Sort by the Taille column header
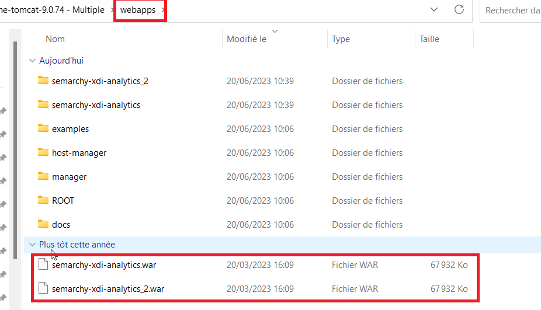Image resolution: width=541 pixels, height=310 pixels. (429, 39)
